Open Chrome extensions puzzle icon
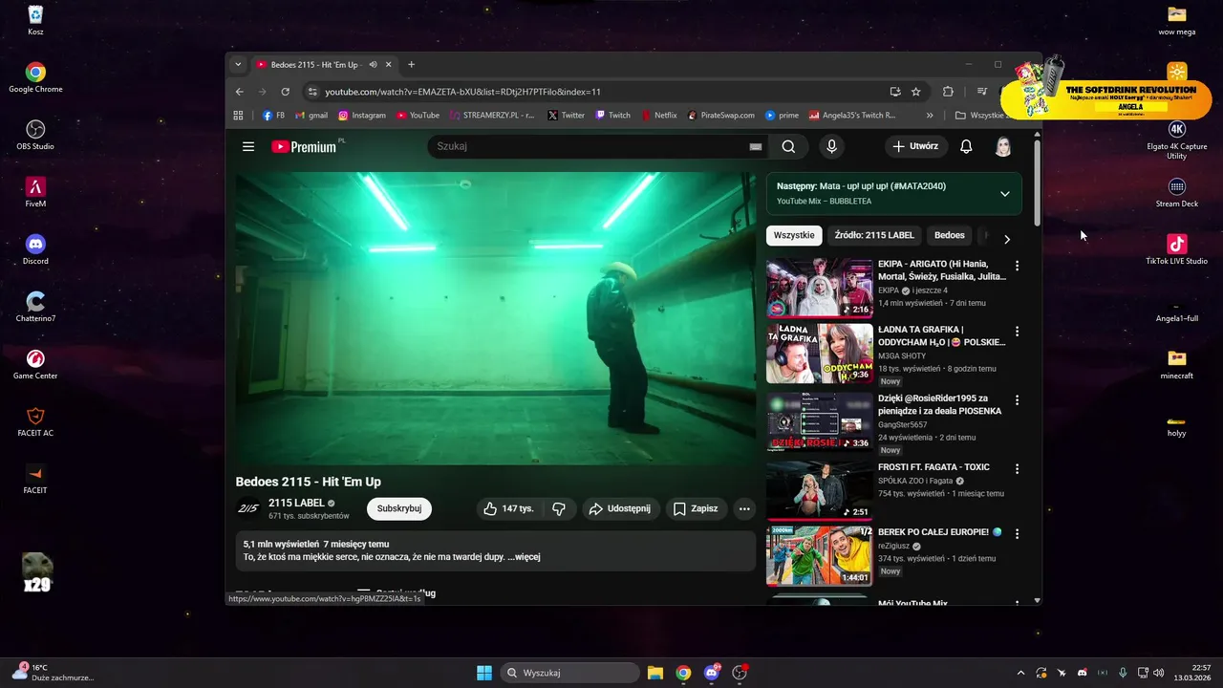Viewport: 1223px width, 688px height. 948,92
